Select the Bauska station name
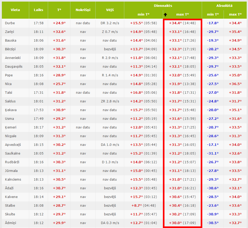The height and width of the screenshot is (228, 248). point(11,41)
